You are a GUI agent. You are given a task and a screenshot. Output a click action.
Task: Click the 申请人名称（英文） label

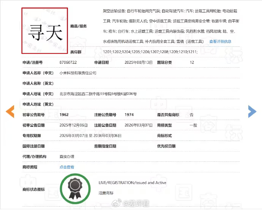[x=38, y=84]
